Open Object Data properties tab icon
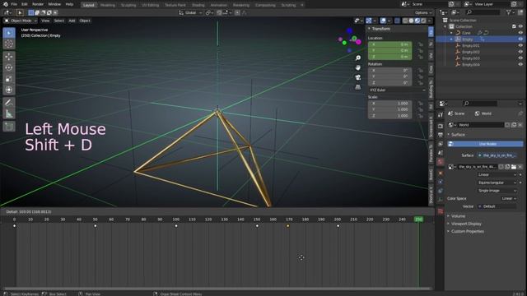Viewport: 527px width, 296px height. tap(441, 200)
